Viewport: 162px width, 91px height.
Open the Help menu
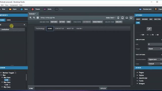point(21,5)
